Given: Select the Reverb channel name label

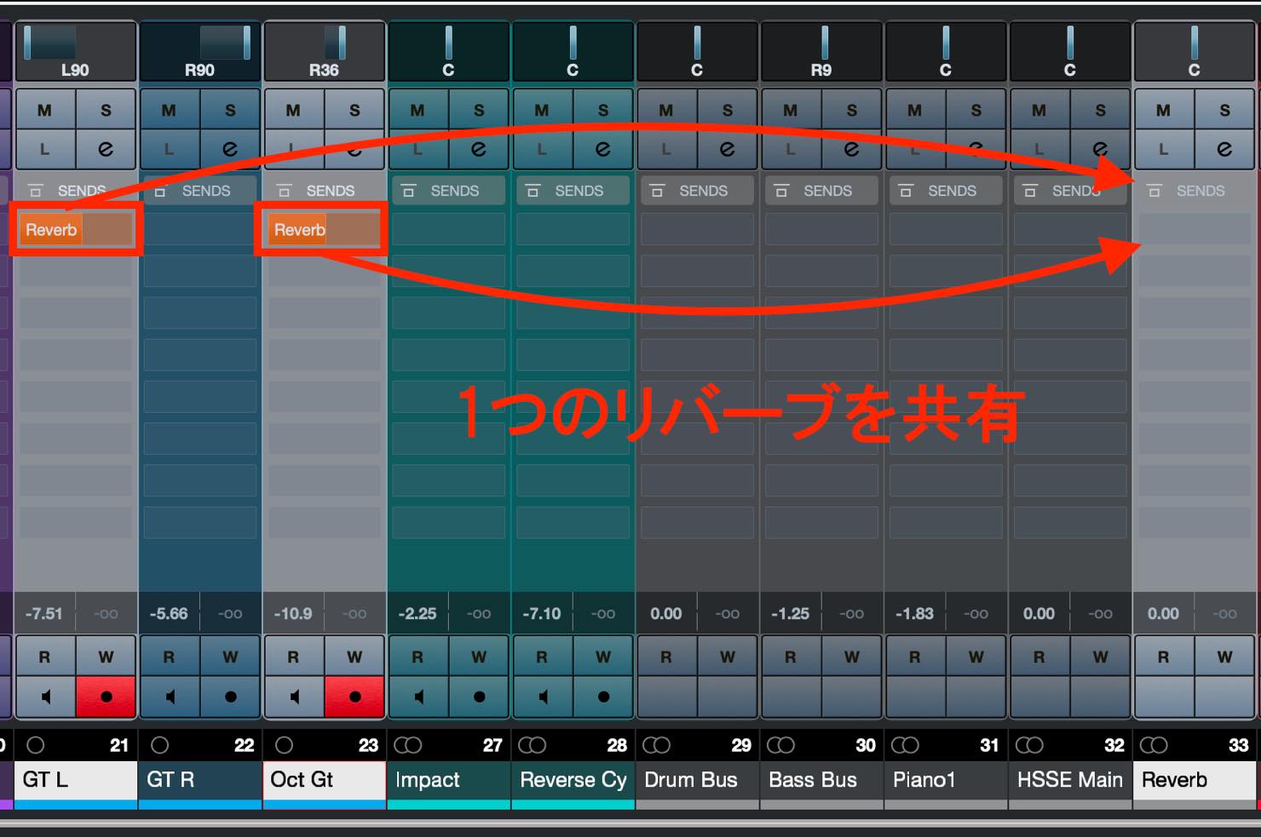Looking at the screenshot, I should [x=1195, y=780].
